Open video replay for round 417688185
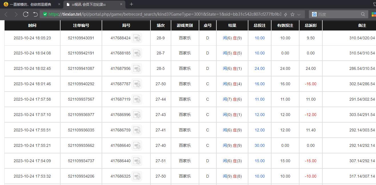This screenshot has width=376, height=185. coord(137,53)
